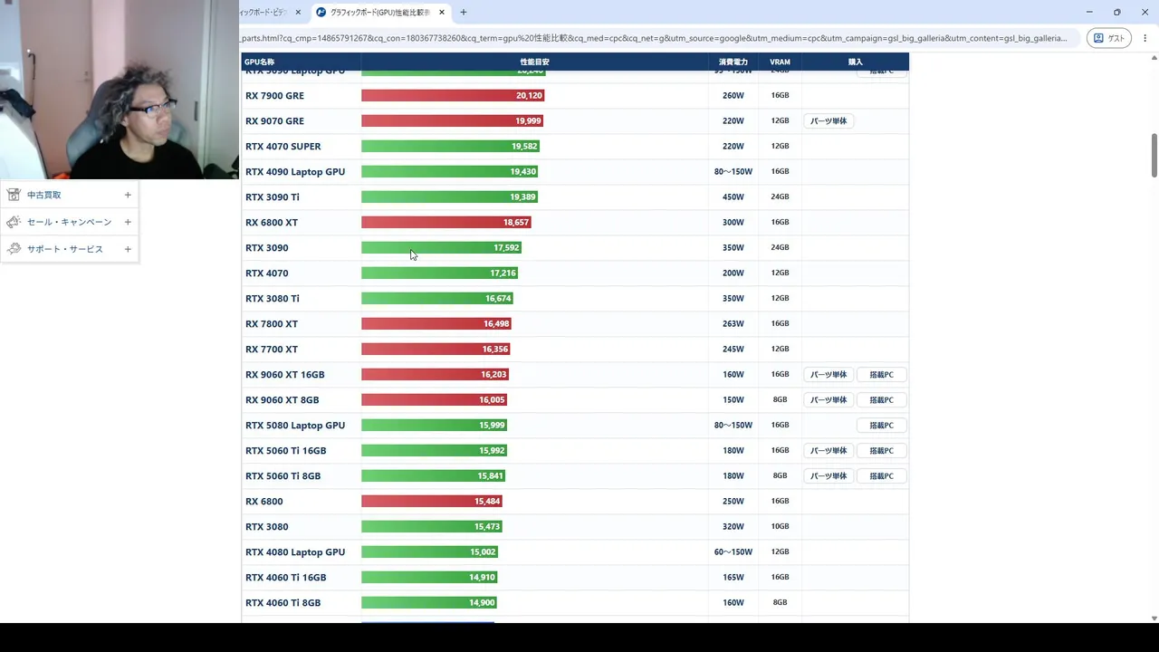Click 搭載PC button for RTX 5060 Ti 8GB

click(x=881, y=476)
